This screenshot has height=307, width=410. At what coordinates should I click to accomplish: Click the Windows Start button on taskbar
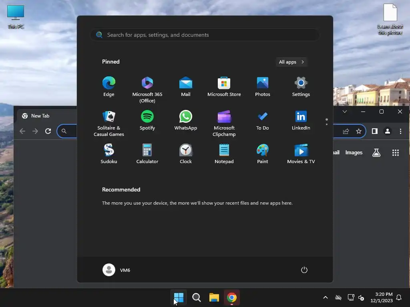click(x=179, y=297)
